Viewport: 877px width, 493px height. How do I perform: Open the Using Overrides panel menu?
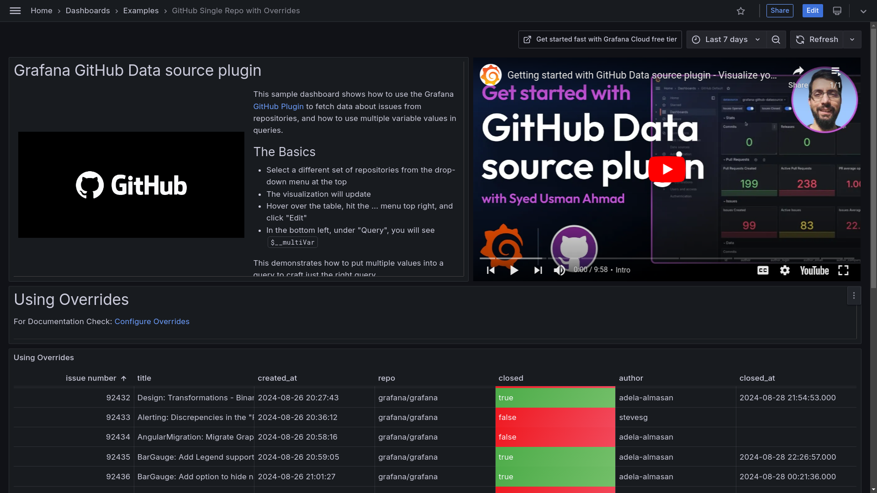(854, 295)
